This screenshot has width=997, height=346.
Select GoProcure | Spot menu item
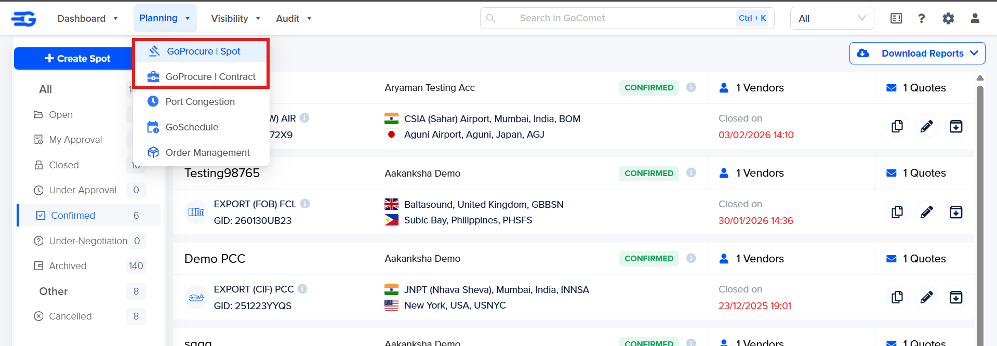tap(201, 51)
